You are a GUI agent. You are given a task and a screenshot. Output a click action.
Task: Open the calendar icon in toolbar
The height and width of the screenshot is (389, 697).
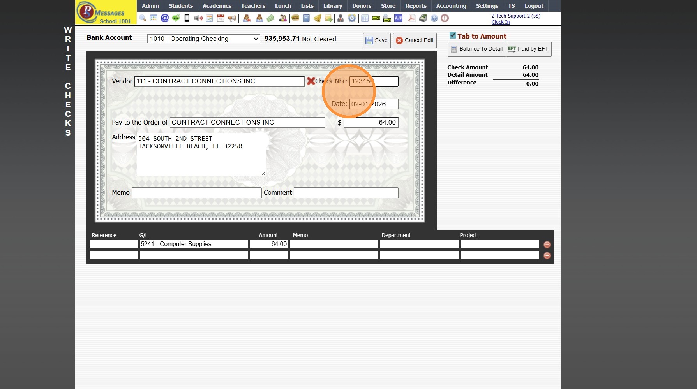tap(221, 18)
